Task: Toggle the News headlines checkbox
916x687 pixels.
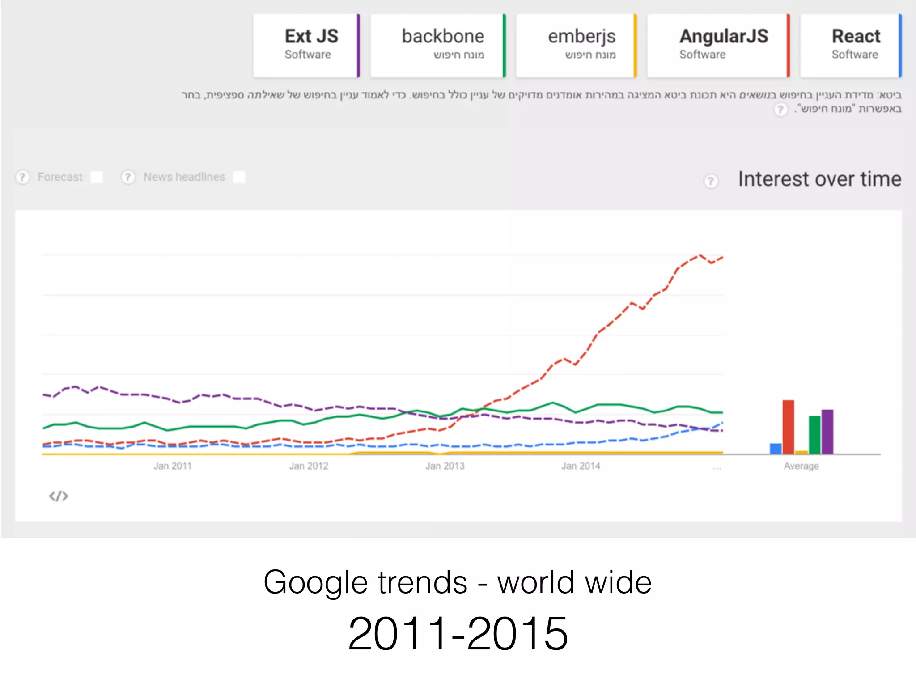Action: [239, 177]
